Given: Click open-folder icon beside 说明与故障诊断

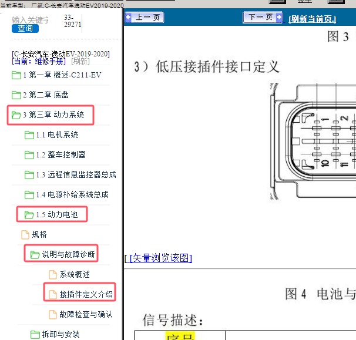Looking at the screenshot, I should (35, 255).
